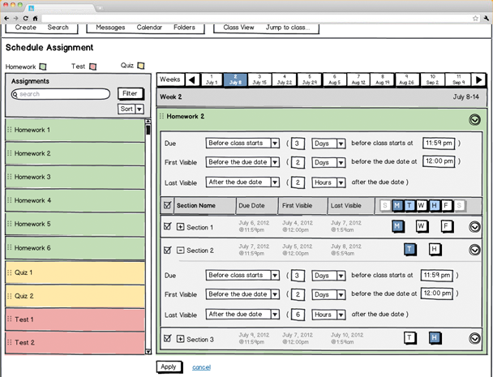Collapse Homework 2 panel with circled chevron

474,120
